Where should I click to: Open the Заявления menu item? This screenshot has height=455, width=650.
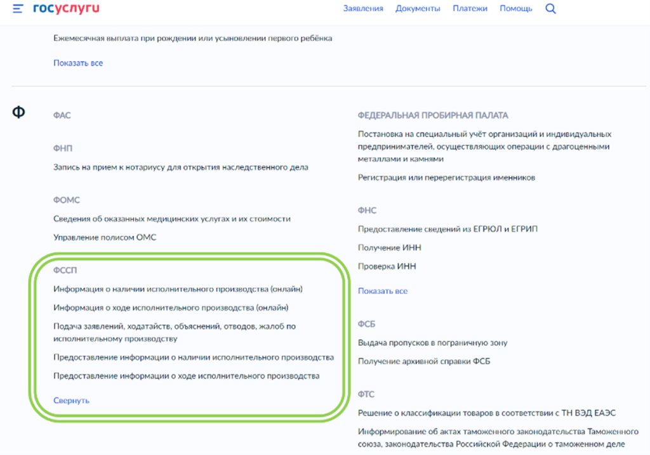362,8
